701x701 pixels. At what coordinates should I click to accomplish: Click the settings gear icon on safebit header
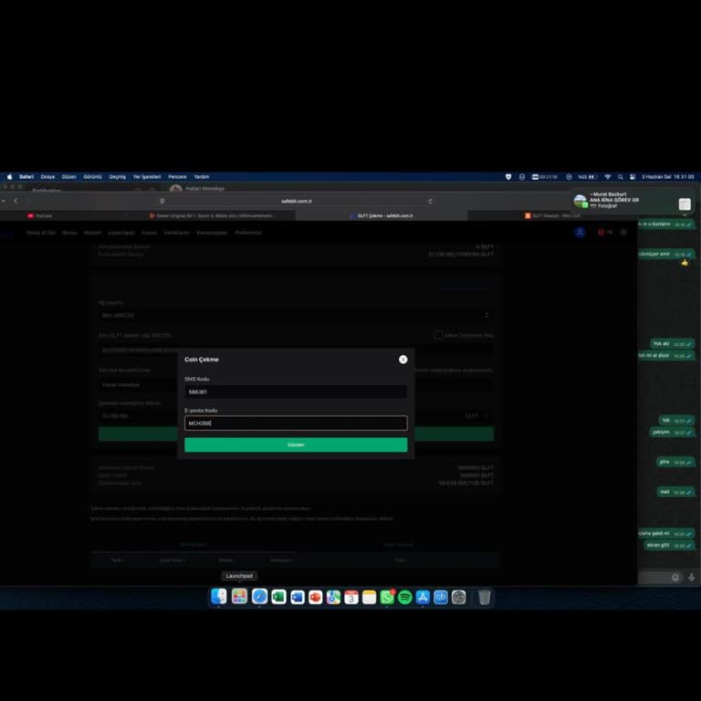click(x=623, y=232)
